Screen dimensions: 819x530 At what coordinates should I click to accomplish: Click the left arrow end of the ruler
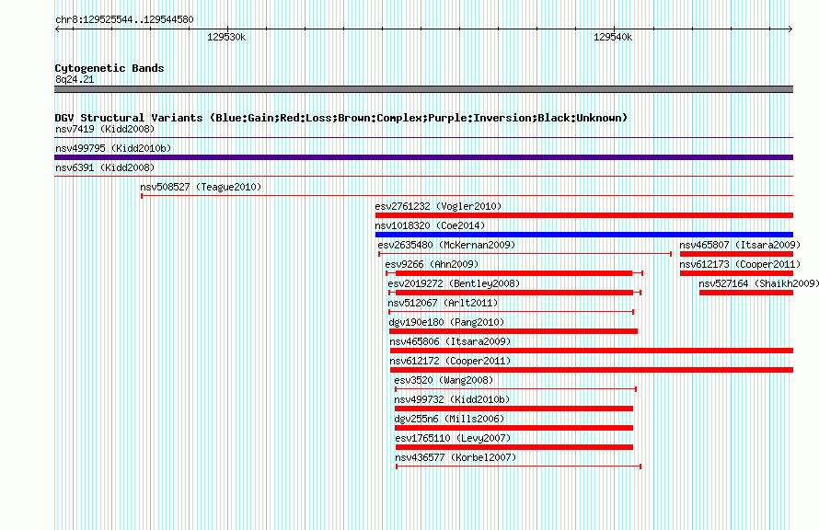click(57, 29)
